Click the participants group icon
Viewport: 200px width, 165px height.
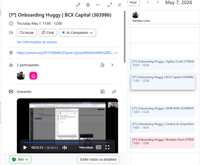(x=11, y=65)
